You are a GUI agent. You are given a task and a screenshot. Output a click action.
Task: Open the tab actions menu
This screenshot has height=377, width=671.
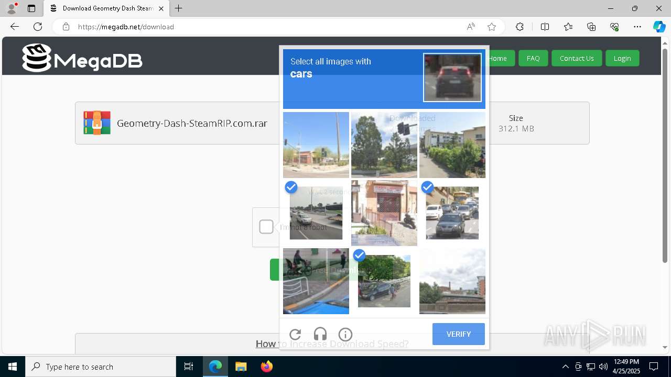(31, 8)
